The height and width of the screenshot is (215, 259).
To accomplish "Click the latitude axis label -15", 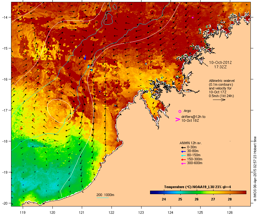I will pyautogui.click(x=4, y=48).
